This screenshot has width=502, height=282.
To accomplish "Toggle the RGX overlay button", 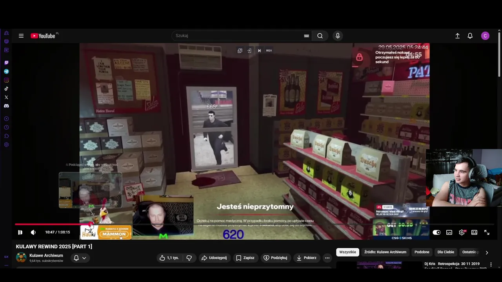I will click(x=269, y=51).
